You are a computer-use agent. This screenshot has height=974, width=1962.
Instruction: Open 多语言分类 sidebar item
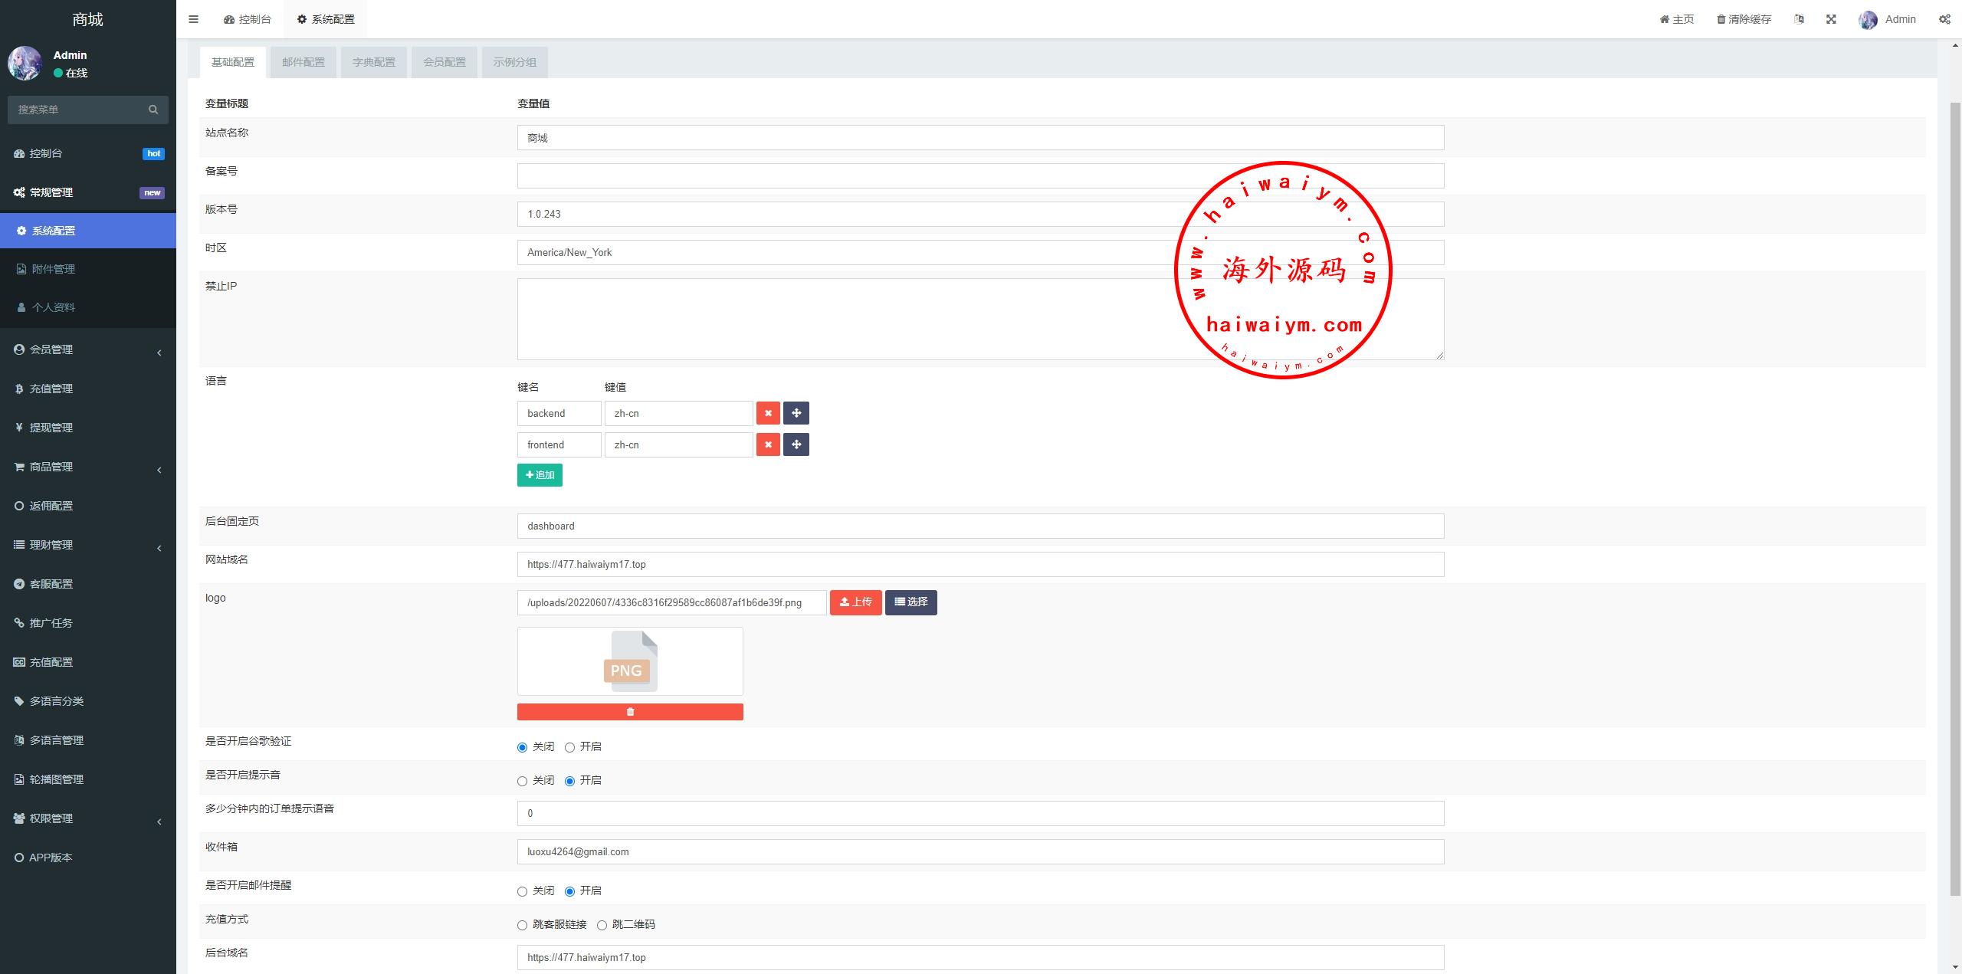click(x=88, y=701)
